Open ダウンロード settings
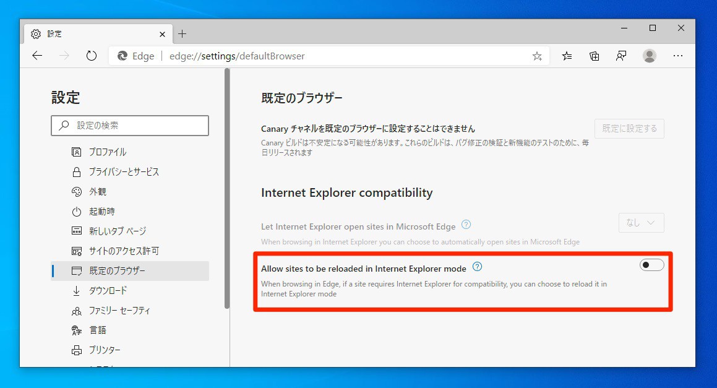 coord(130,291)
